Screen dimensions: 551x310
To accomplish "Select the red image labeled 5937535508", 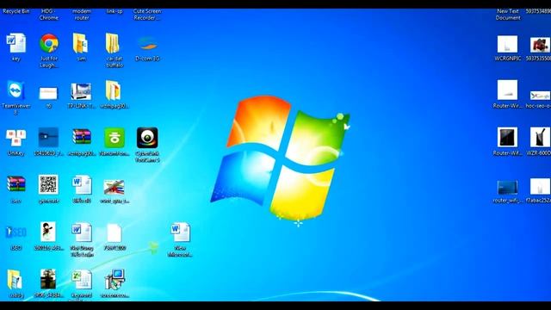I will click(x=540, y=45).
